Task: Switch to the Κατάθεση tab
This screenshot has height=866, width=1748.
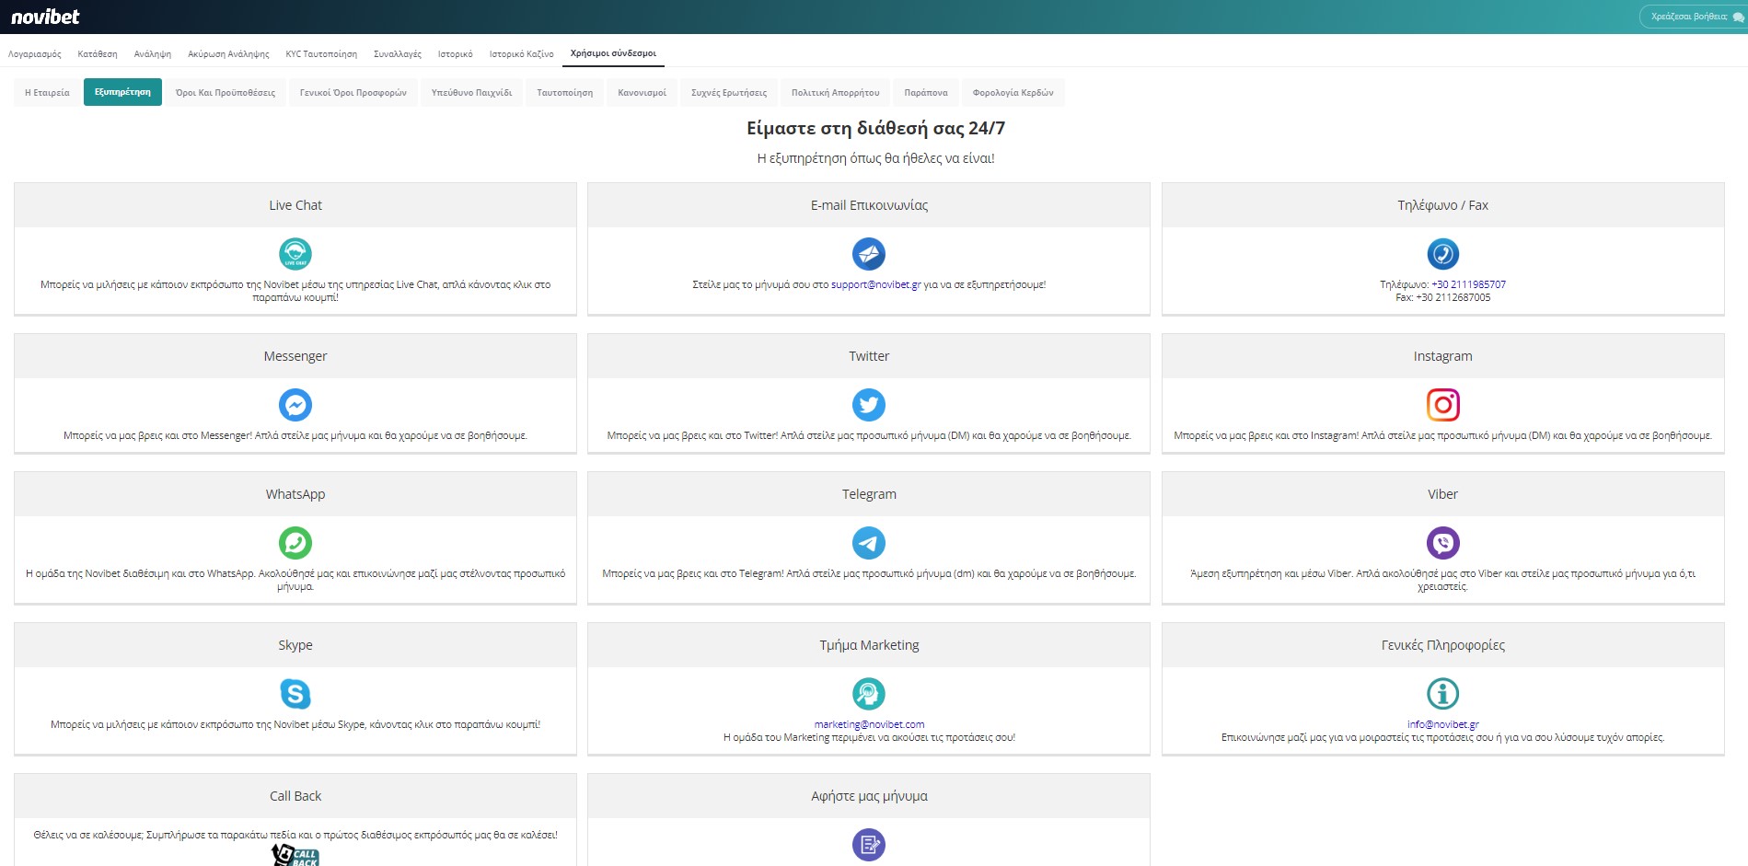Action: [98, 54]
